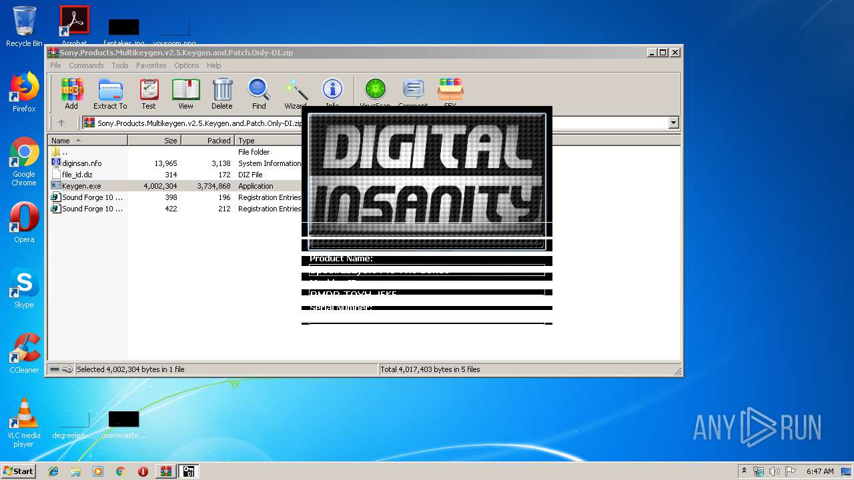The width and height of the screenshot is (854, 480).
Task: Show hidden system tray icons
Action: coord(744,471)
